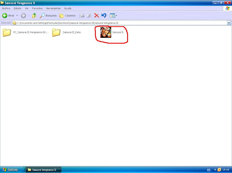
Task: Select the PC_Samurai.II.Vengeance.Dir... folder icon
Action: 7,32
